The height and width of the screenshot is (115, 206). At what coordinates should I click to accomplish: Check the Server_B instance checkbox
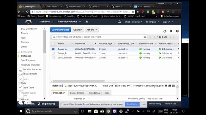pos(53,53)
